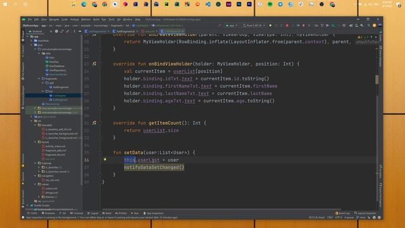Click userList in the getItemCount return line
The width and height of the screenshot is (405, 228).
pos(154,130)
